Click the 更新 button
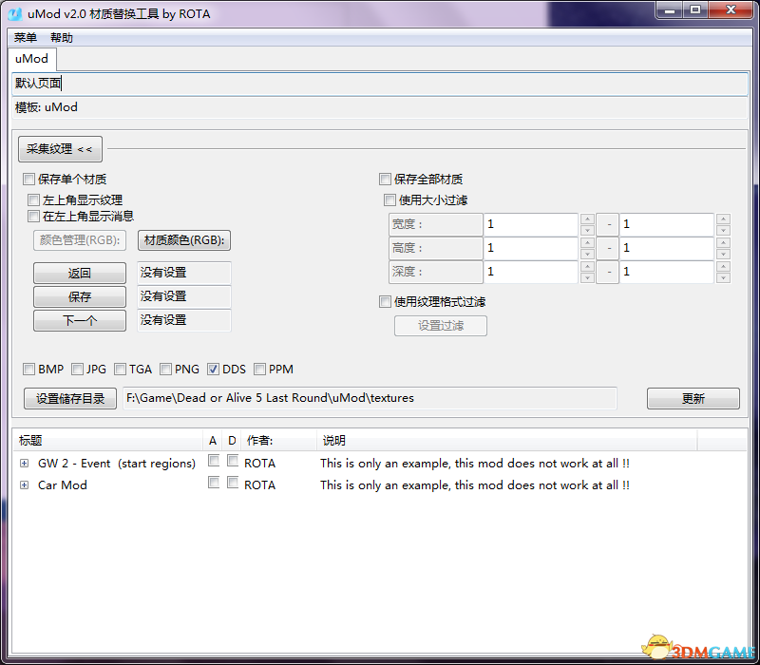The height and width of the screenshot is (665, 760). 693,398
